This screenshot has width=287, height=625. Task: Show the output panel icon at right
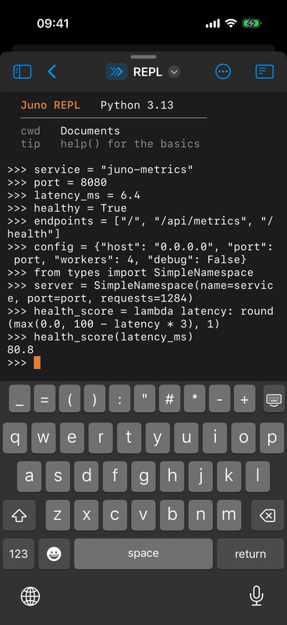coord(264,72)
